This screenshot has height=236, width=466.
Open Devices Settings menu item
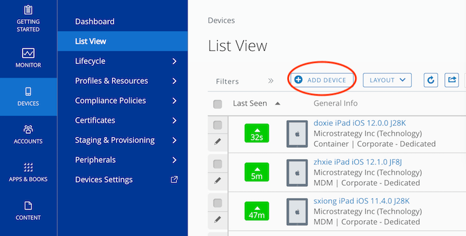pyautogui.click(x=104, y=179)
